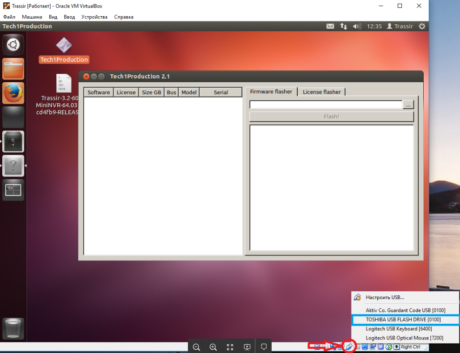Open the sound volume indicator
The width and height of the screenshot is (460, 353).
(357, 26)
